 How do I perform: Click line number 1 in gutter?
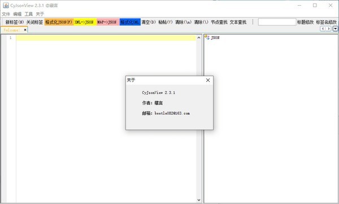[x=10, y=38]
